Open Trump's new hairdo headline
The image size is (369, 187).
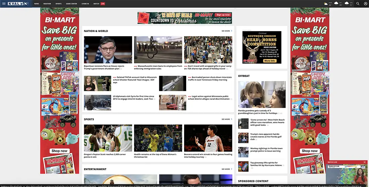coord(266,137)
